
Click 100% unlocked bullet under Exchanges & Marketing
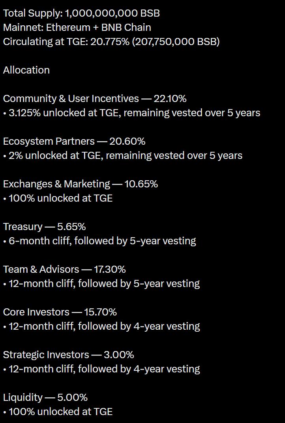coord(58,198)
